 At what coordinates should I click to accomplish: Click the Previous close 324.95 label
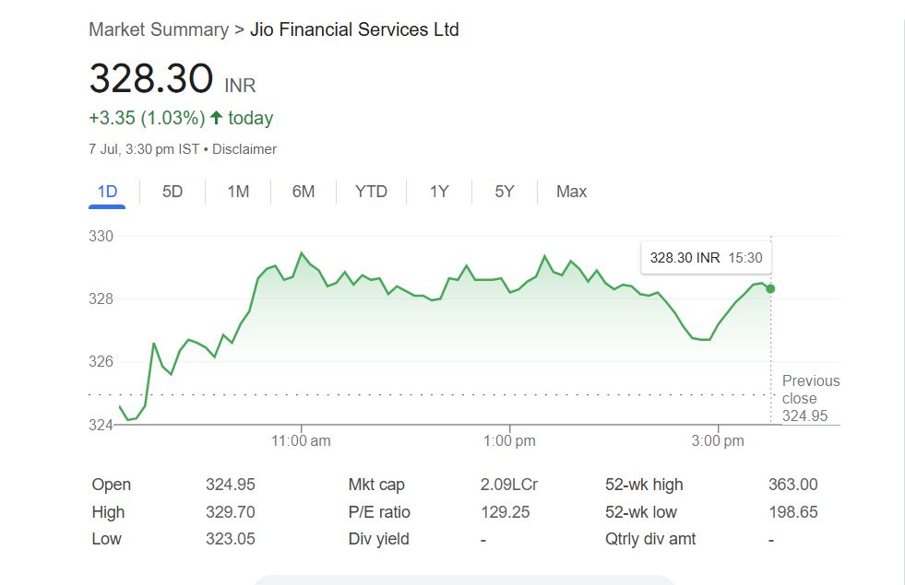(x=810, y=398)
